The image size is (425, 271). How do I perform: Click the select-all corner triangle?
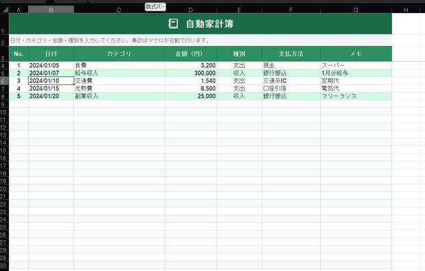tap(5, 10)
